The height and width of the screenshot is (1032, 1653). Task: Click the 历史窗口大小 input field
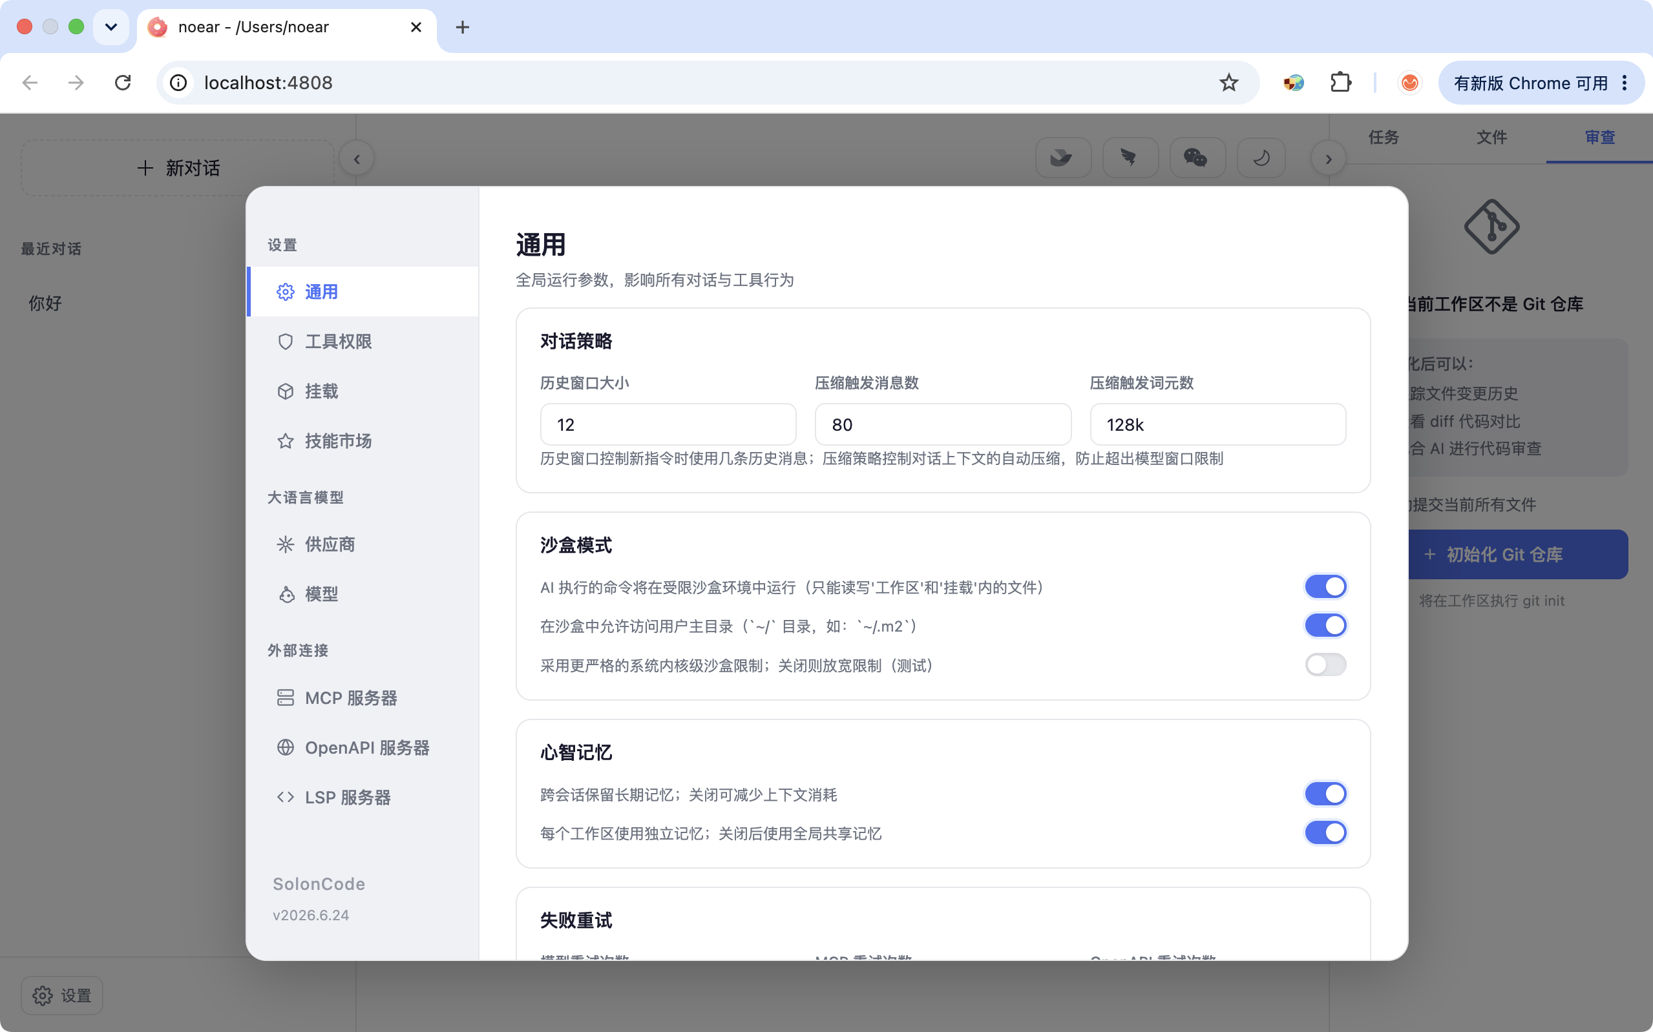[668, 424]
